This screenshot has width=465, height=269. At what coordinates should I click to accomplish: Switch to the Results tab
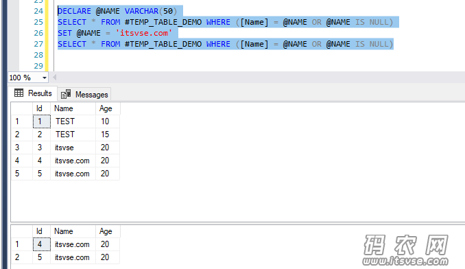click(33, 93)
